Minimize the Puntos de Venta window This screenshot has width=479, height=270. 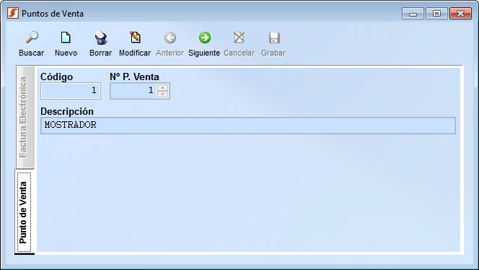tap(413, 14)
